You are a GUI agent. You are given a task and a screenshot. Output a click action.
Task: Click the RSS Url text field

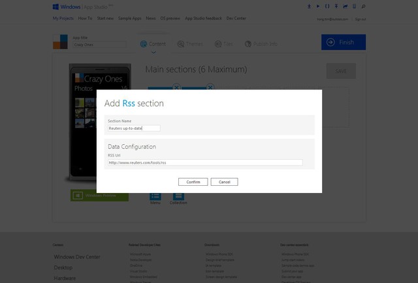point(205,162)
